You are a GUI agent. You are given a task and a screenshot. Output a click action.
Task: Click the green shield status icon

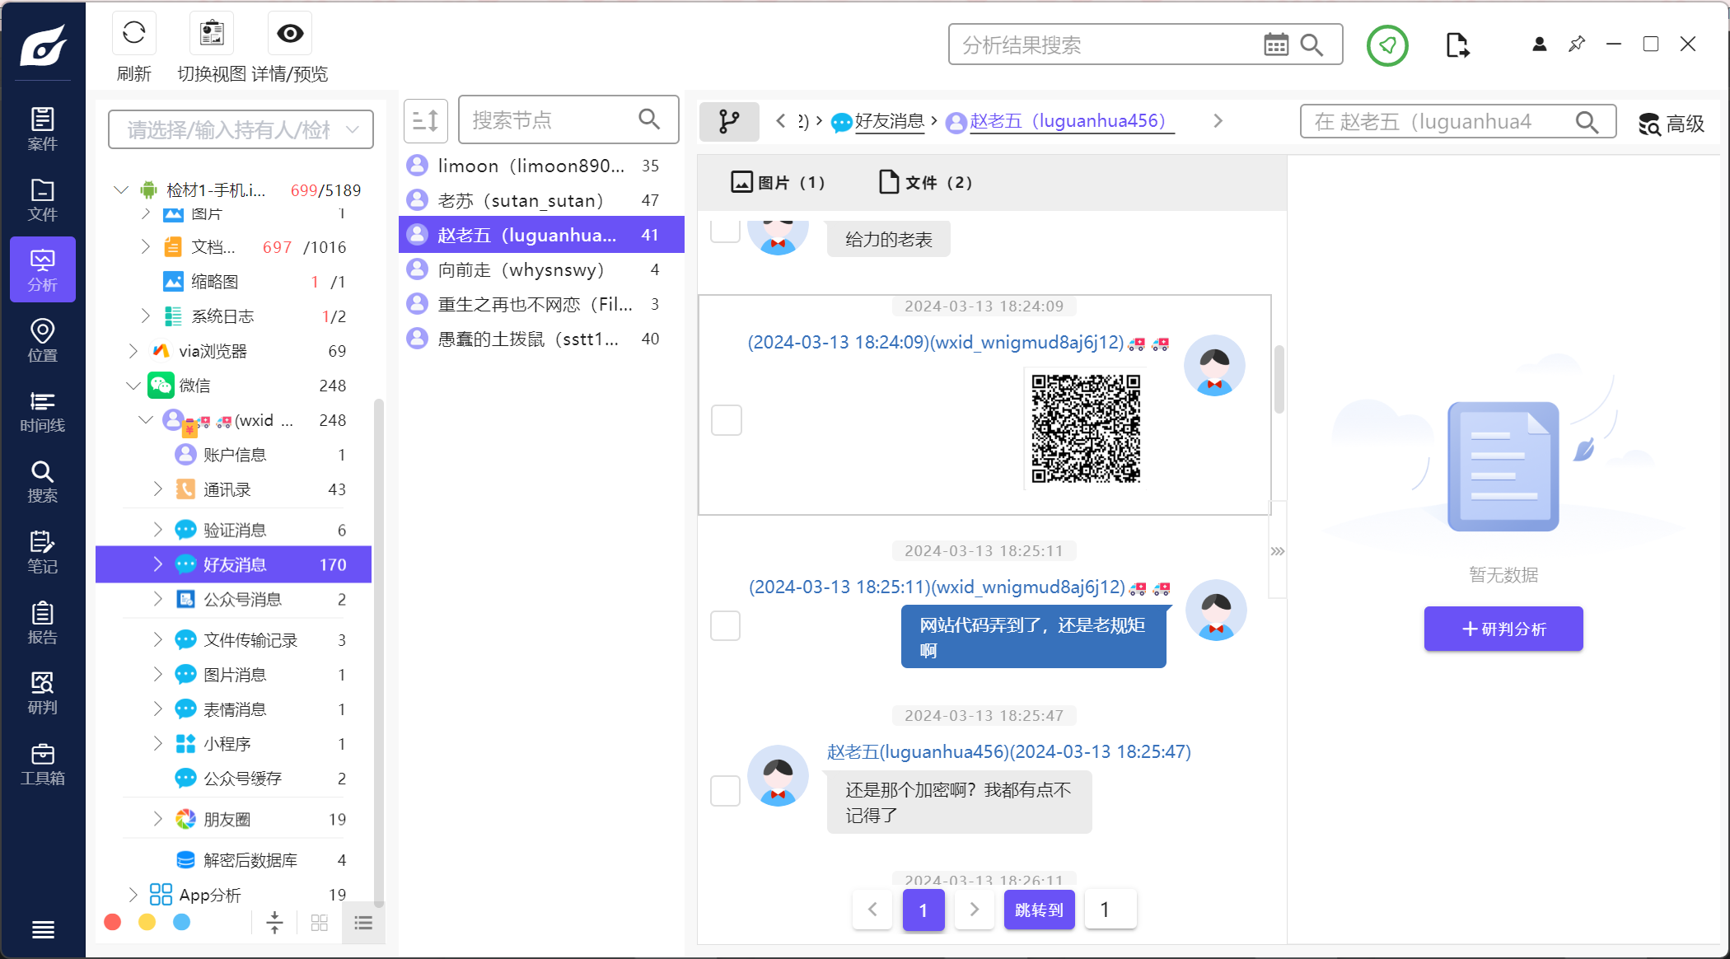click(x=1387, y=45)
